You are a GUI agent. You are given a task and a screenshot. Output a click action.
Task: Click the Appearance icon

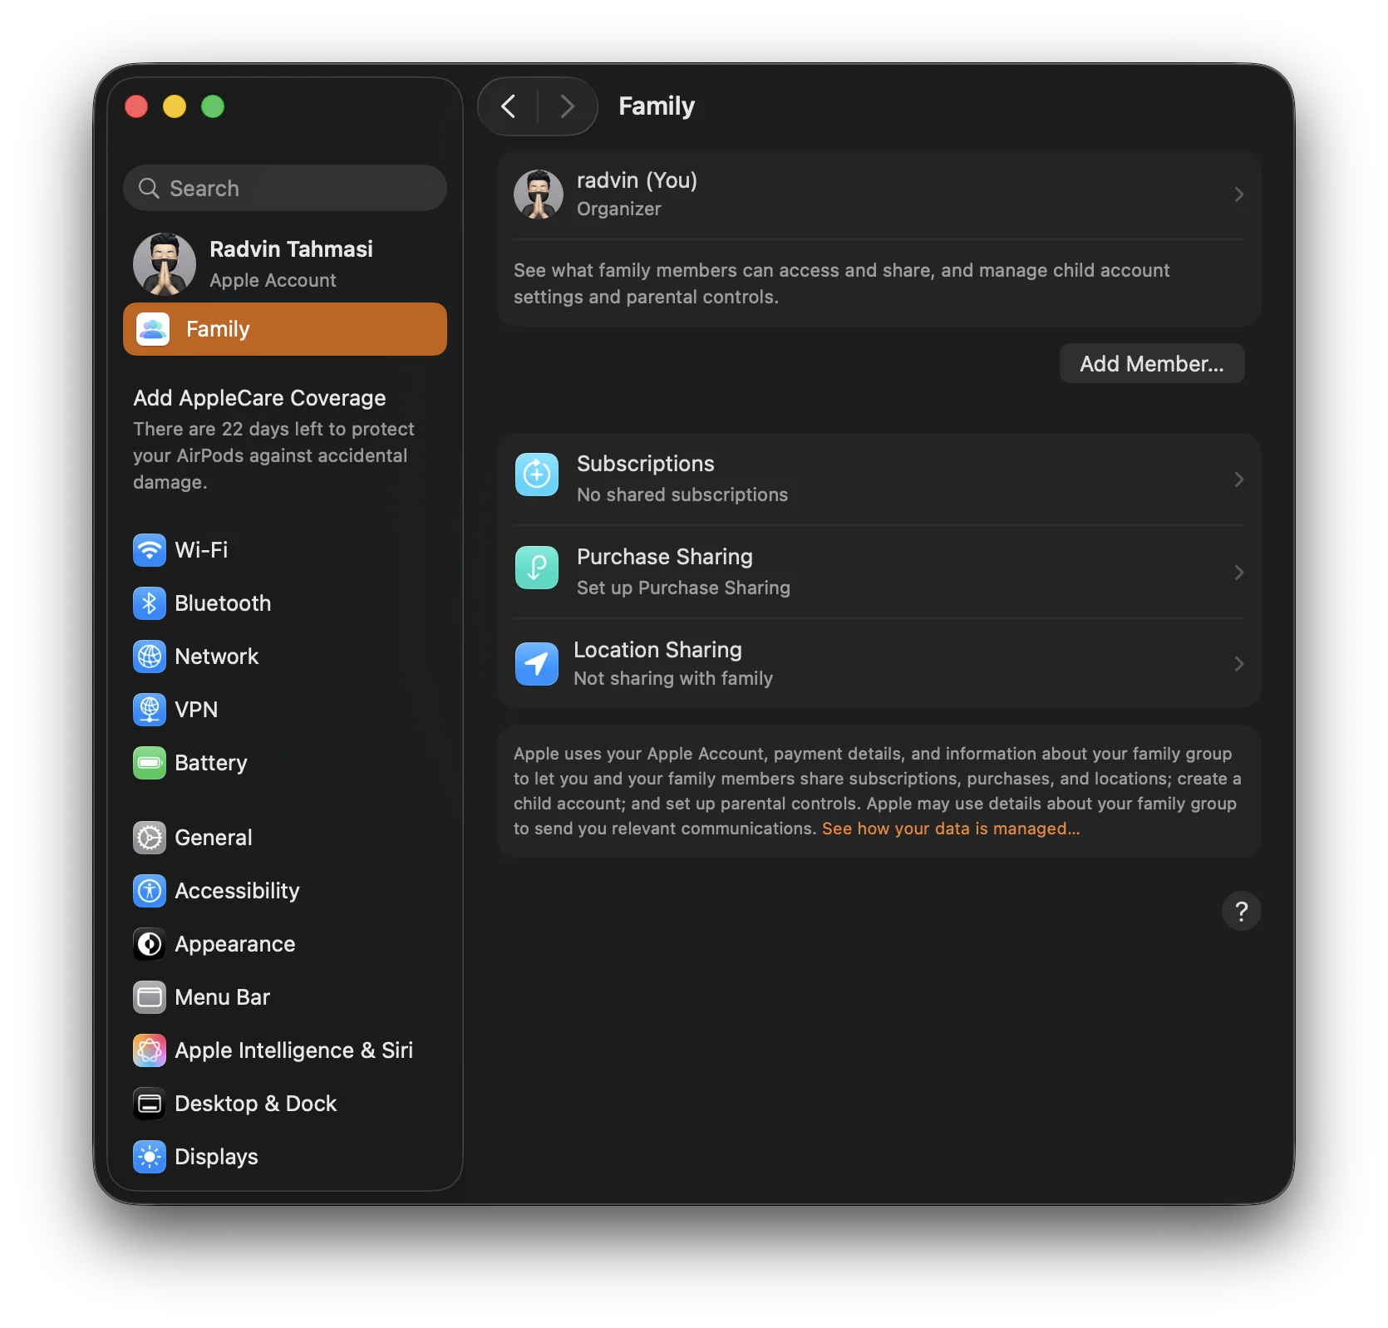point(150,944)
